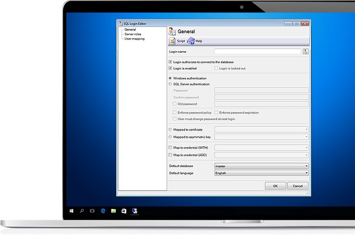Click the OK button
Screen dimensions: 355x235
[275, 186]
